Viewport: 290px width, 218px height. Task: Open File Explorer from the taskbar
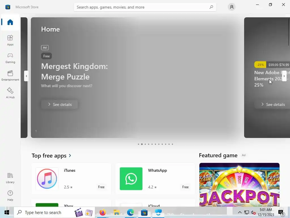(x=116, y=212)
